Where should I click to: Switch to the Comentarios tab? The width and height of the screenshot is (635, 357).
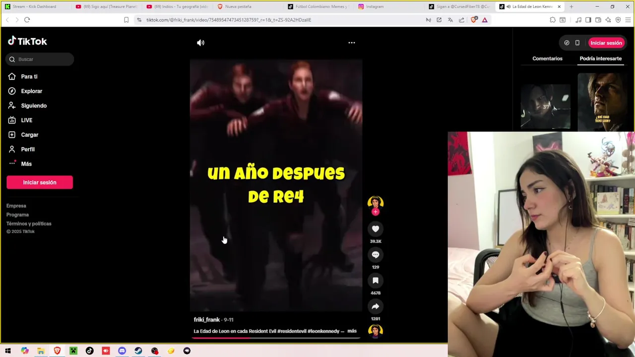coord(547,59)
